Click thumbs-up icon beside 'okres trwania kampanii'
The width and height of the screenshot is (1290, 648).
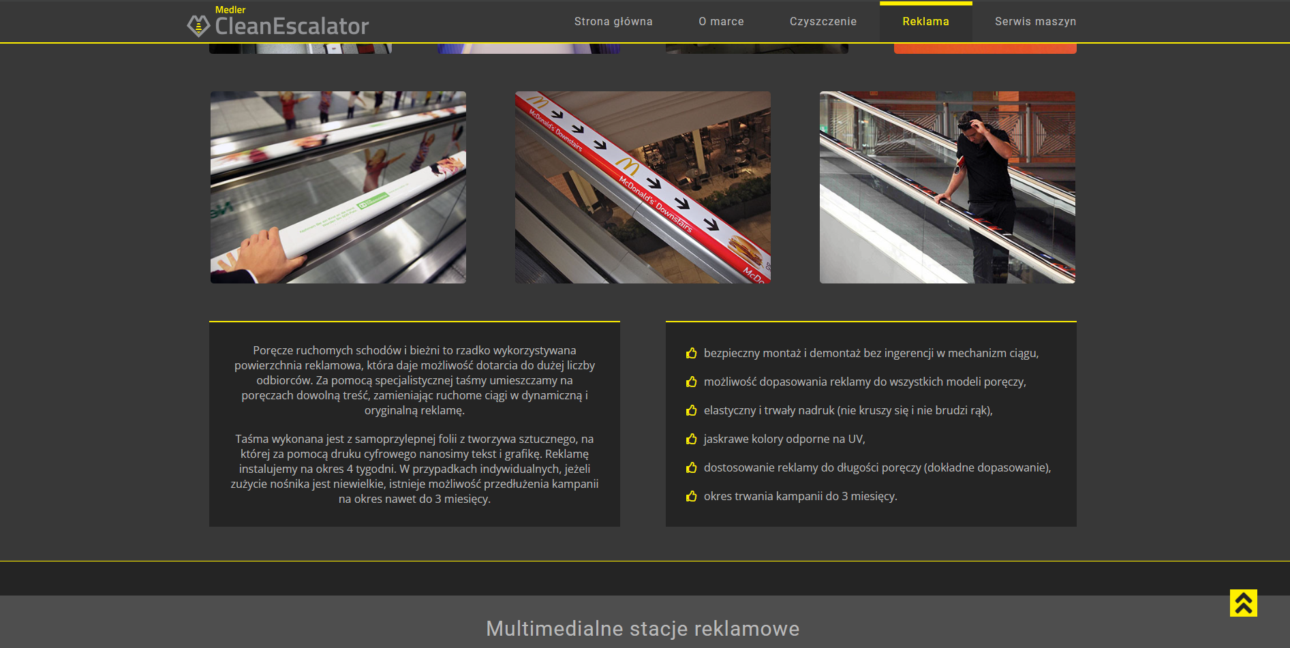pos(691,496)
